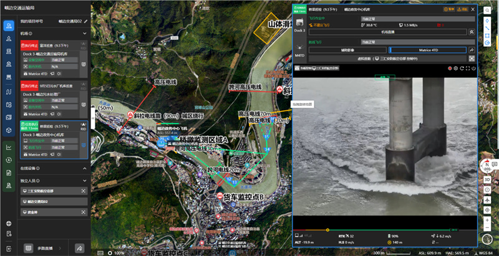Select the M4TD tab in device panel
The width and height of the screenshot is (499, 256).
(x=300, y=50)
